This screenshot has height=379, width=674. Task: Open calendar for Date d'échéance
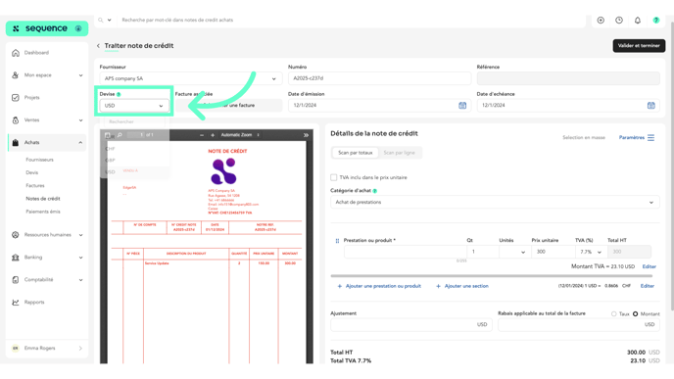[x=650, y=106]
